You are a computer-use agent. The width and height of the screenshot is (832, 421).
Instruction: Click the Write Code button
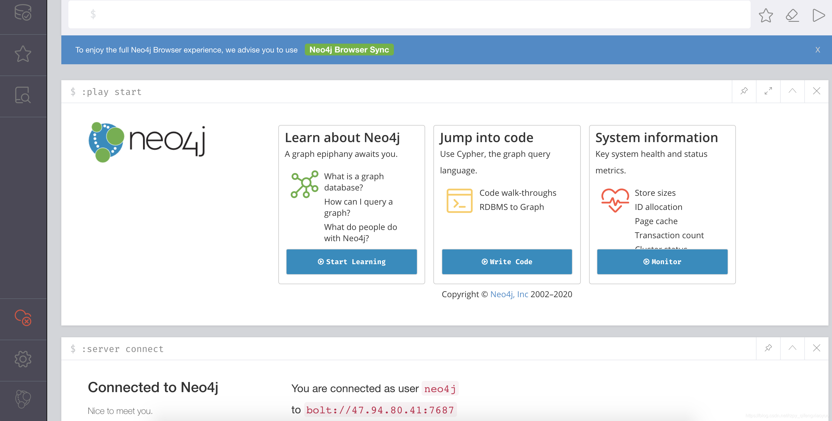(507, 262)
